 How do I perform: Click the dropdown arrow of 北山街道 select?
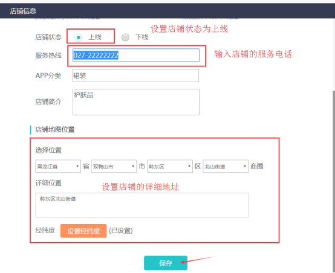click(x=245, y=166)
